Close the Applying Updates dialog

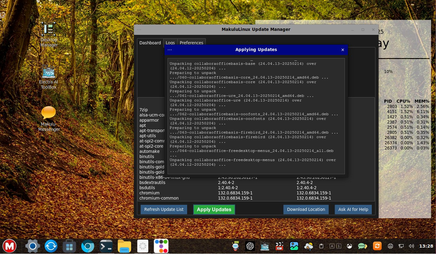[342, 50]
